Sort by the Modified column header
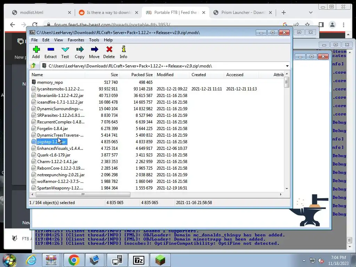 coord(172,75)
